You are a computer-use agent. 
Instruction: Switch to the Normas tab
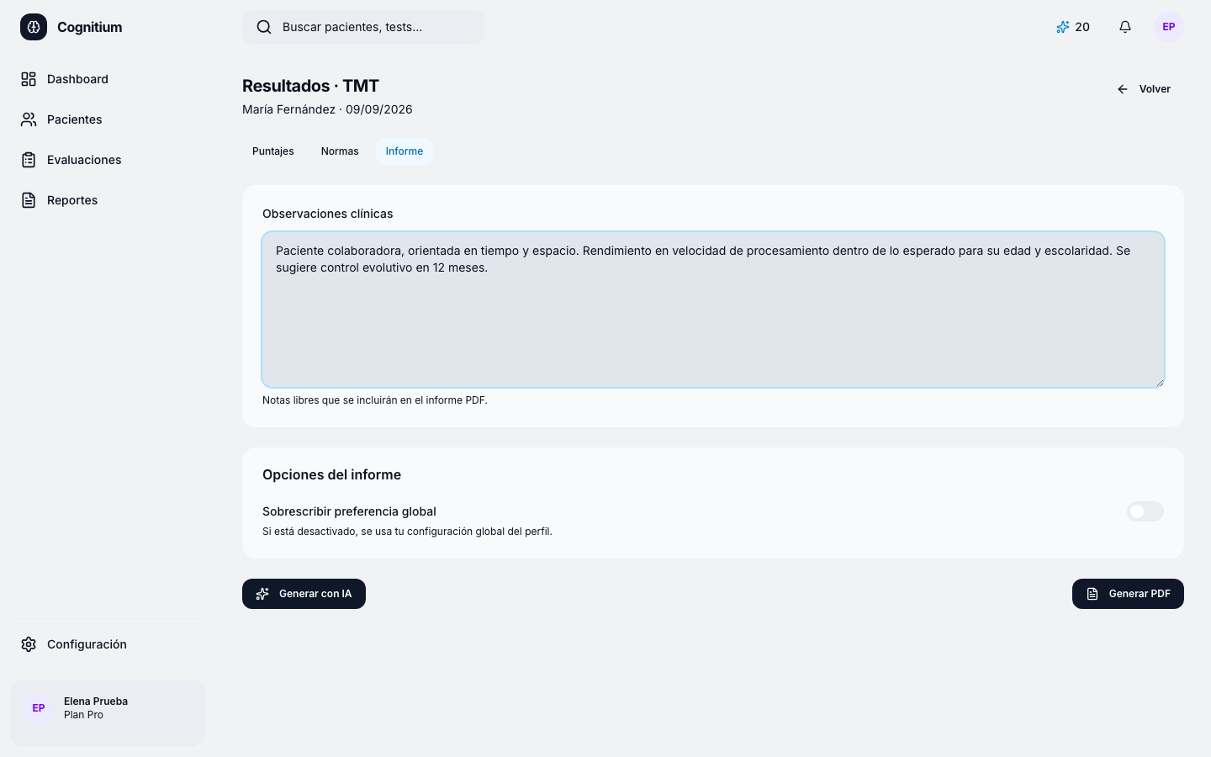340,151
